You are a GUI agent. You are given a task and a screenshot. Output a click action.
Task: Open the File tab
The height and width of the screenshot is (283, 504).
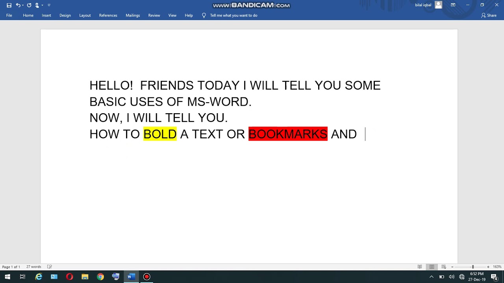(9, 15)
